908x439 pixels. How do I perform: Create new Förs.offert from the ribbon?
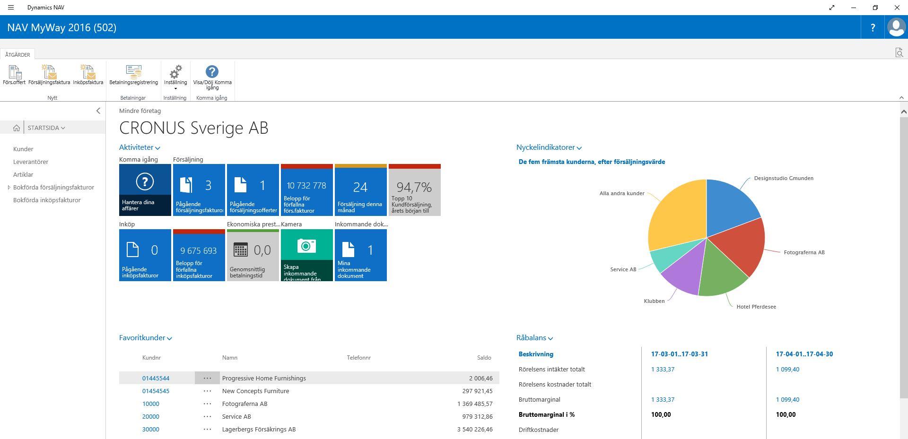point(14,76)
